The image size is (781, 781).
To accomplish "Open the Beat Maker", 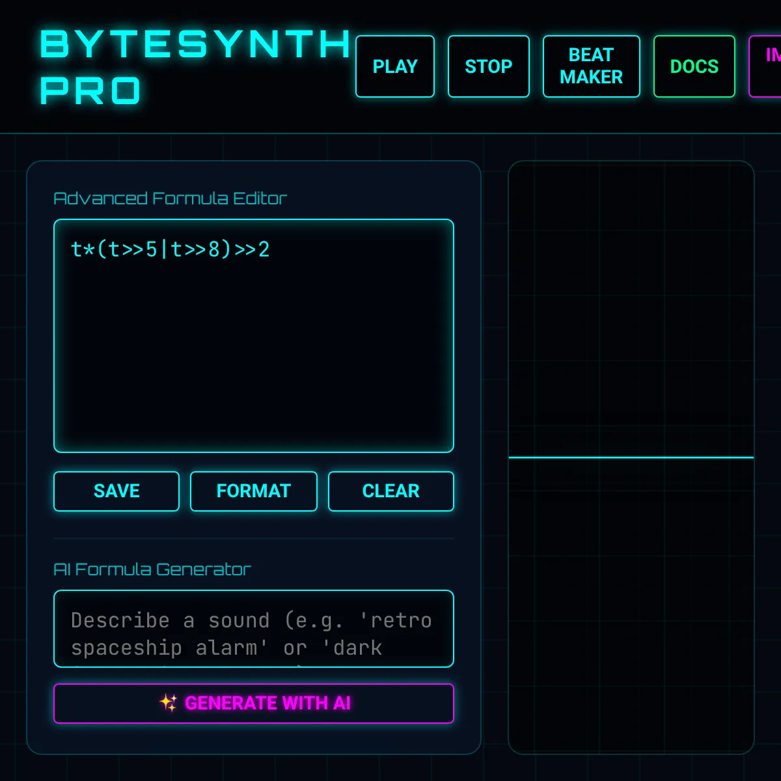I will click(591, 66).
